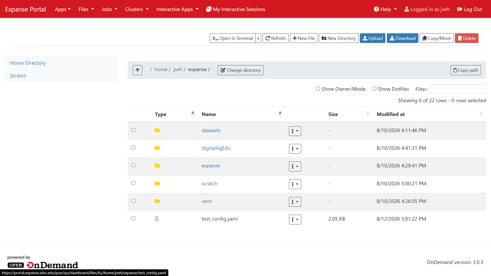
Task: Open the scratch folder link
Action: point(209,183)
